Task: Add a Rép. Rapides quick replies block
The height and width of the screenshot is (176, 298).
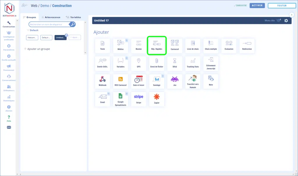Action: point(157,45)
